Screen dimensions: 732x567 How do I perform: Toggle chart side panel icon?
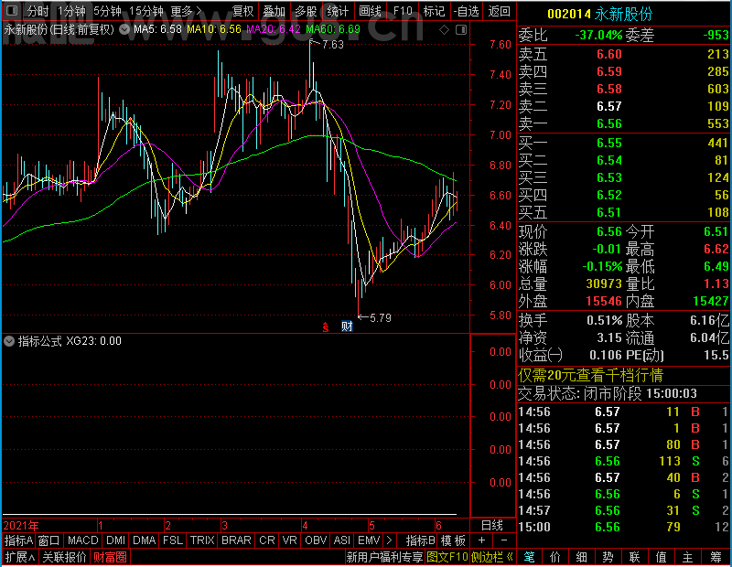[461, 30]
